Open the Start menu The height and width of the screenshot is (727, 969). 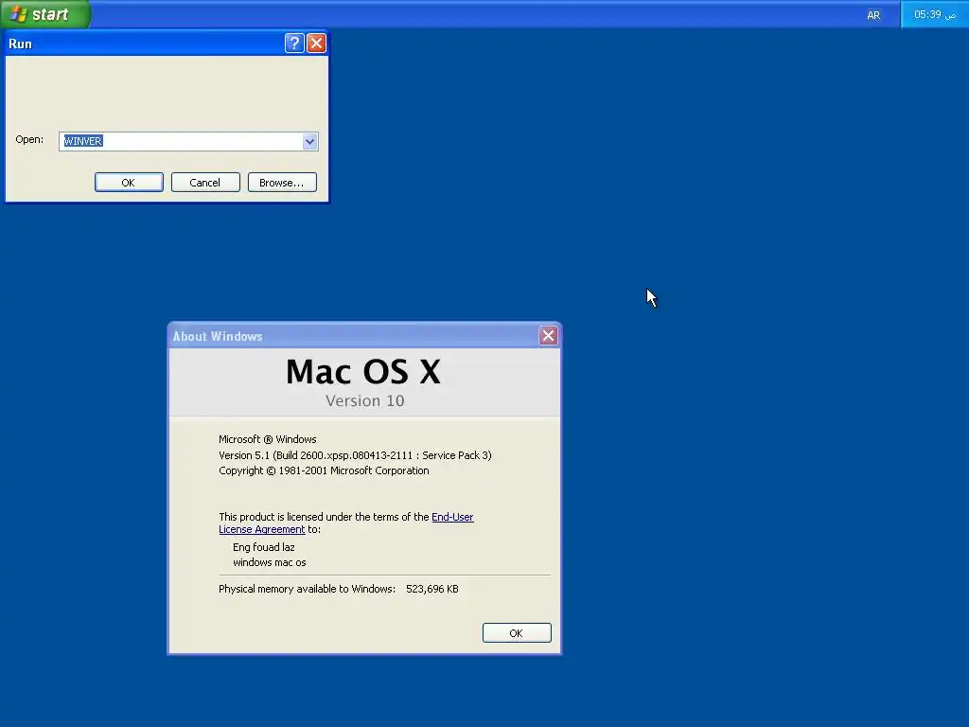(x=45, y=14)
